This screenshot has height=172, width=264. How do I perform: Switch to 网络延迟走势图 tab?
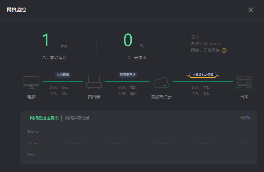point(44,118)
